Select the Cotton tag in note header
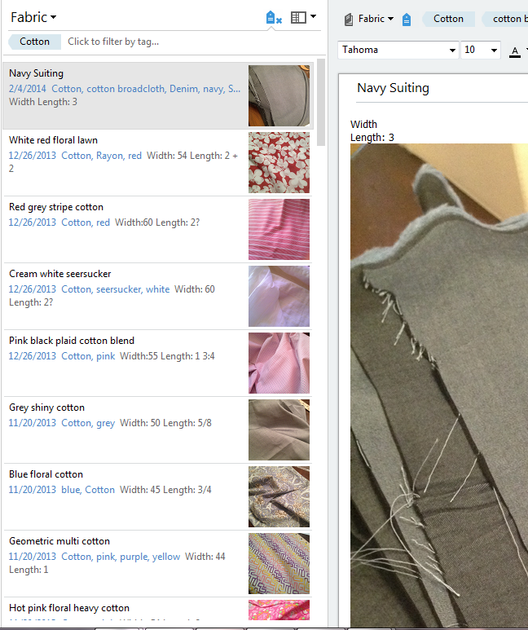The image size is (528, 630). coord(448,19)
